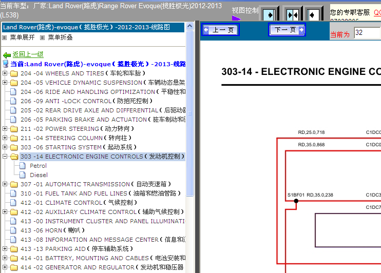Image resolution: width=381 pixels, height=273 pixels.
Task: Click folder icon for 211-04 Steering Column
Action: pyautogui.click(x=14, y=138)
